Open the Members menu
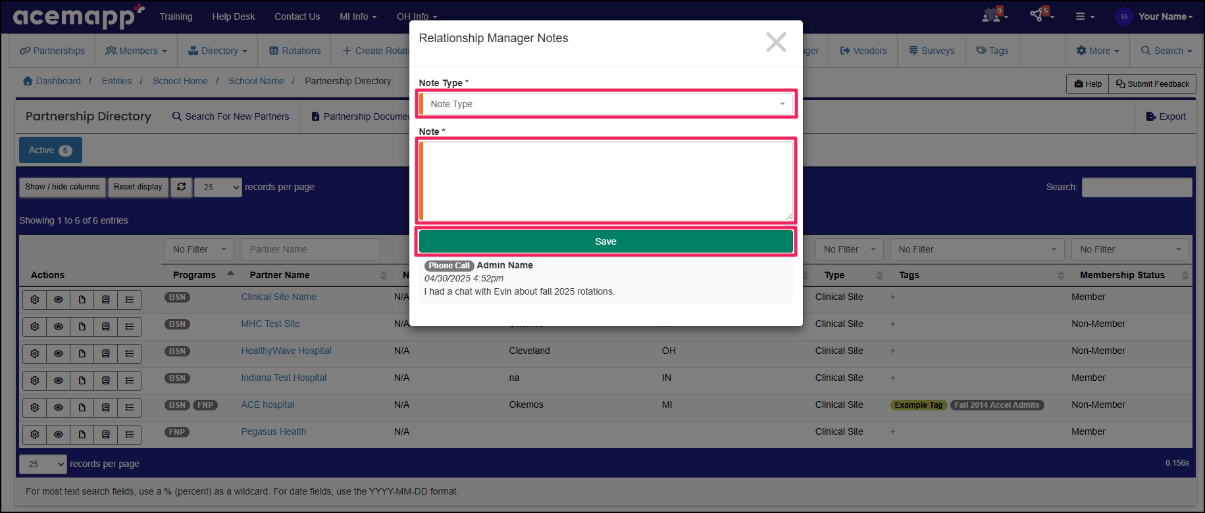1205x513 pixels. pos(136,51)
